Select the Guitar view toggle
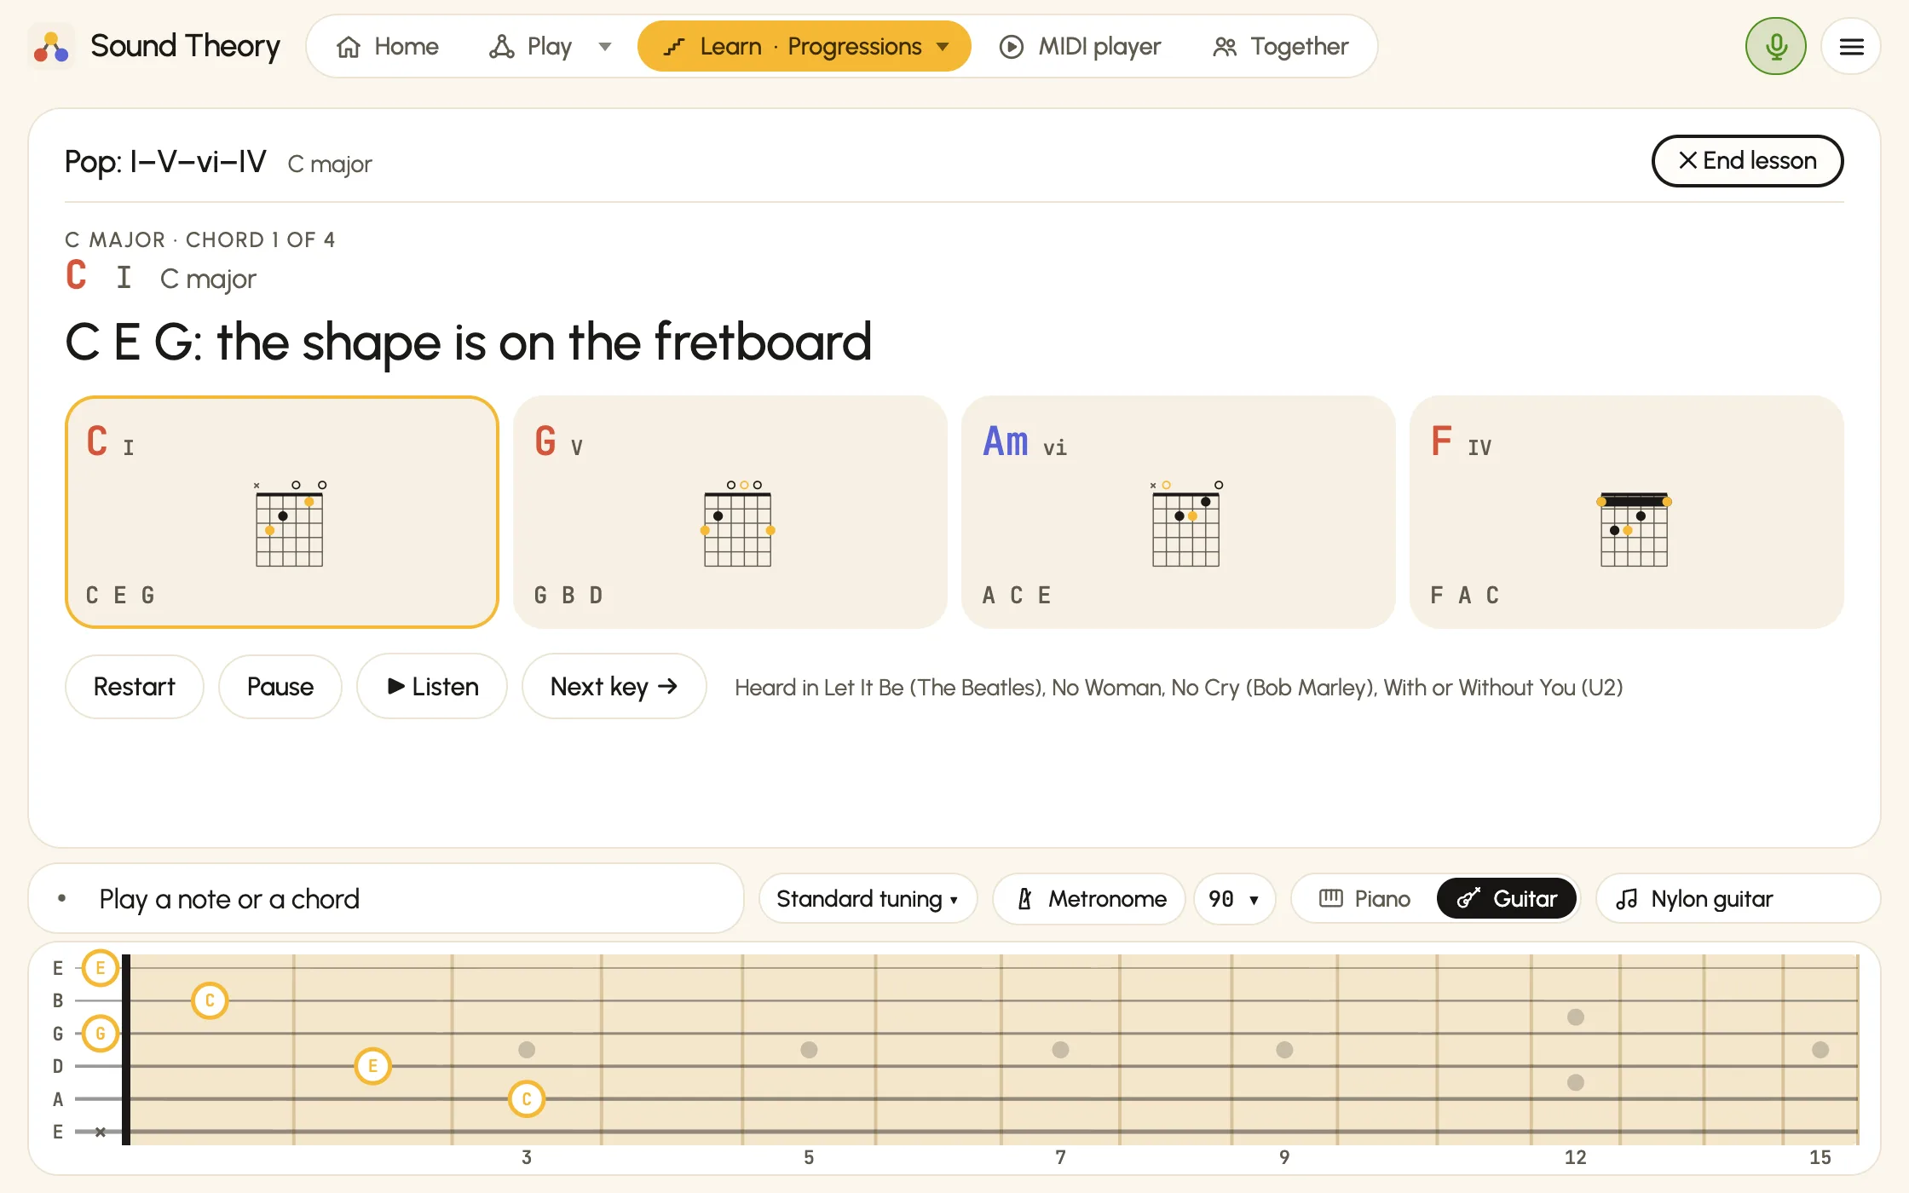Viewport: 1909px width, 1193px height. [x=1507, y=898]
